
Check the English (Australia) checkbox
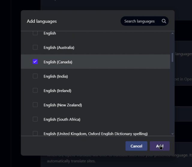coord(35,47)
